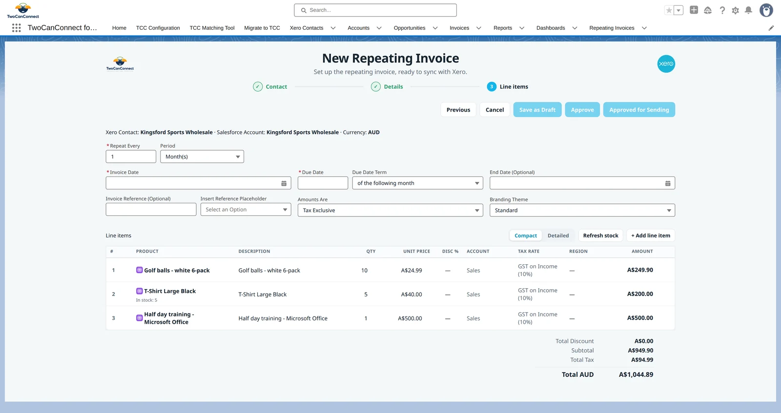Open the Xero Contacts tab
781x413 pixels.
(x=307, y=28)
